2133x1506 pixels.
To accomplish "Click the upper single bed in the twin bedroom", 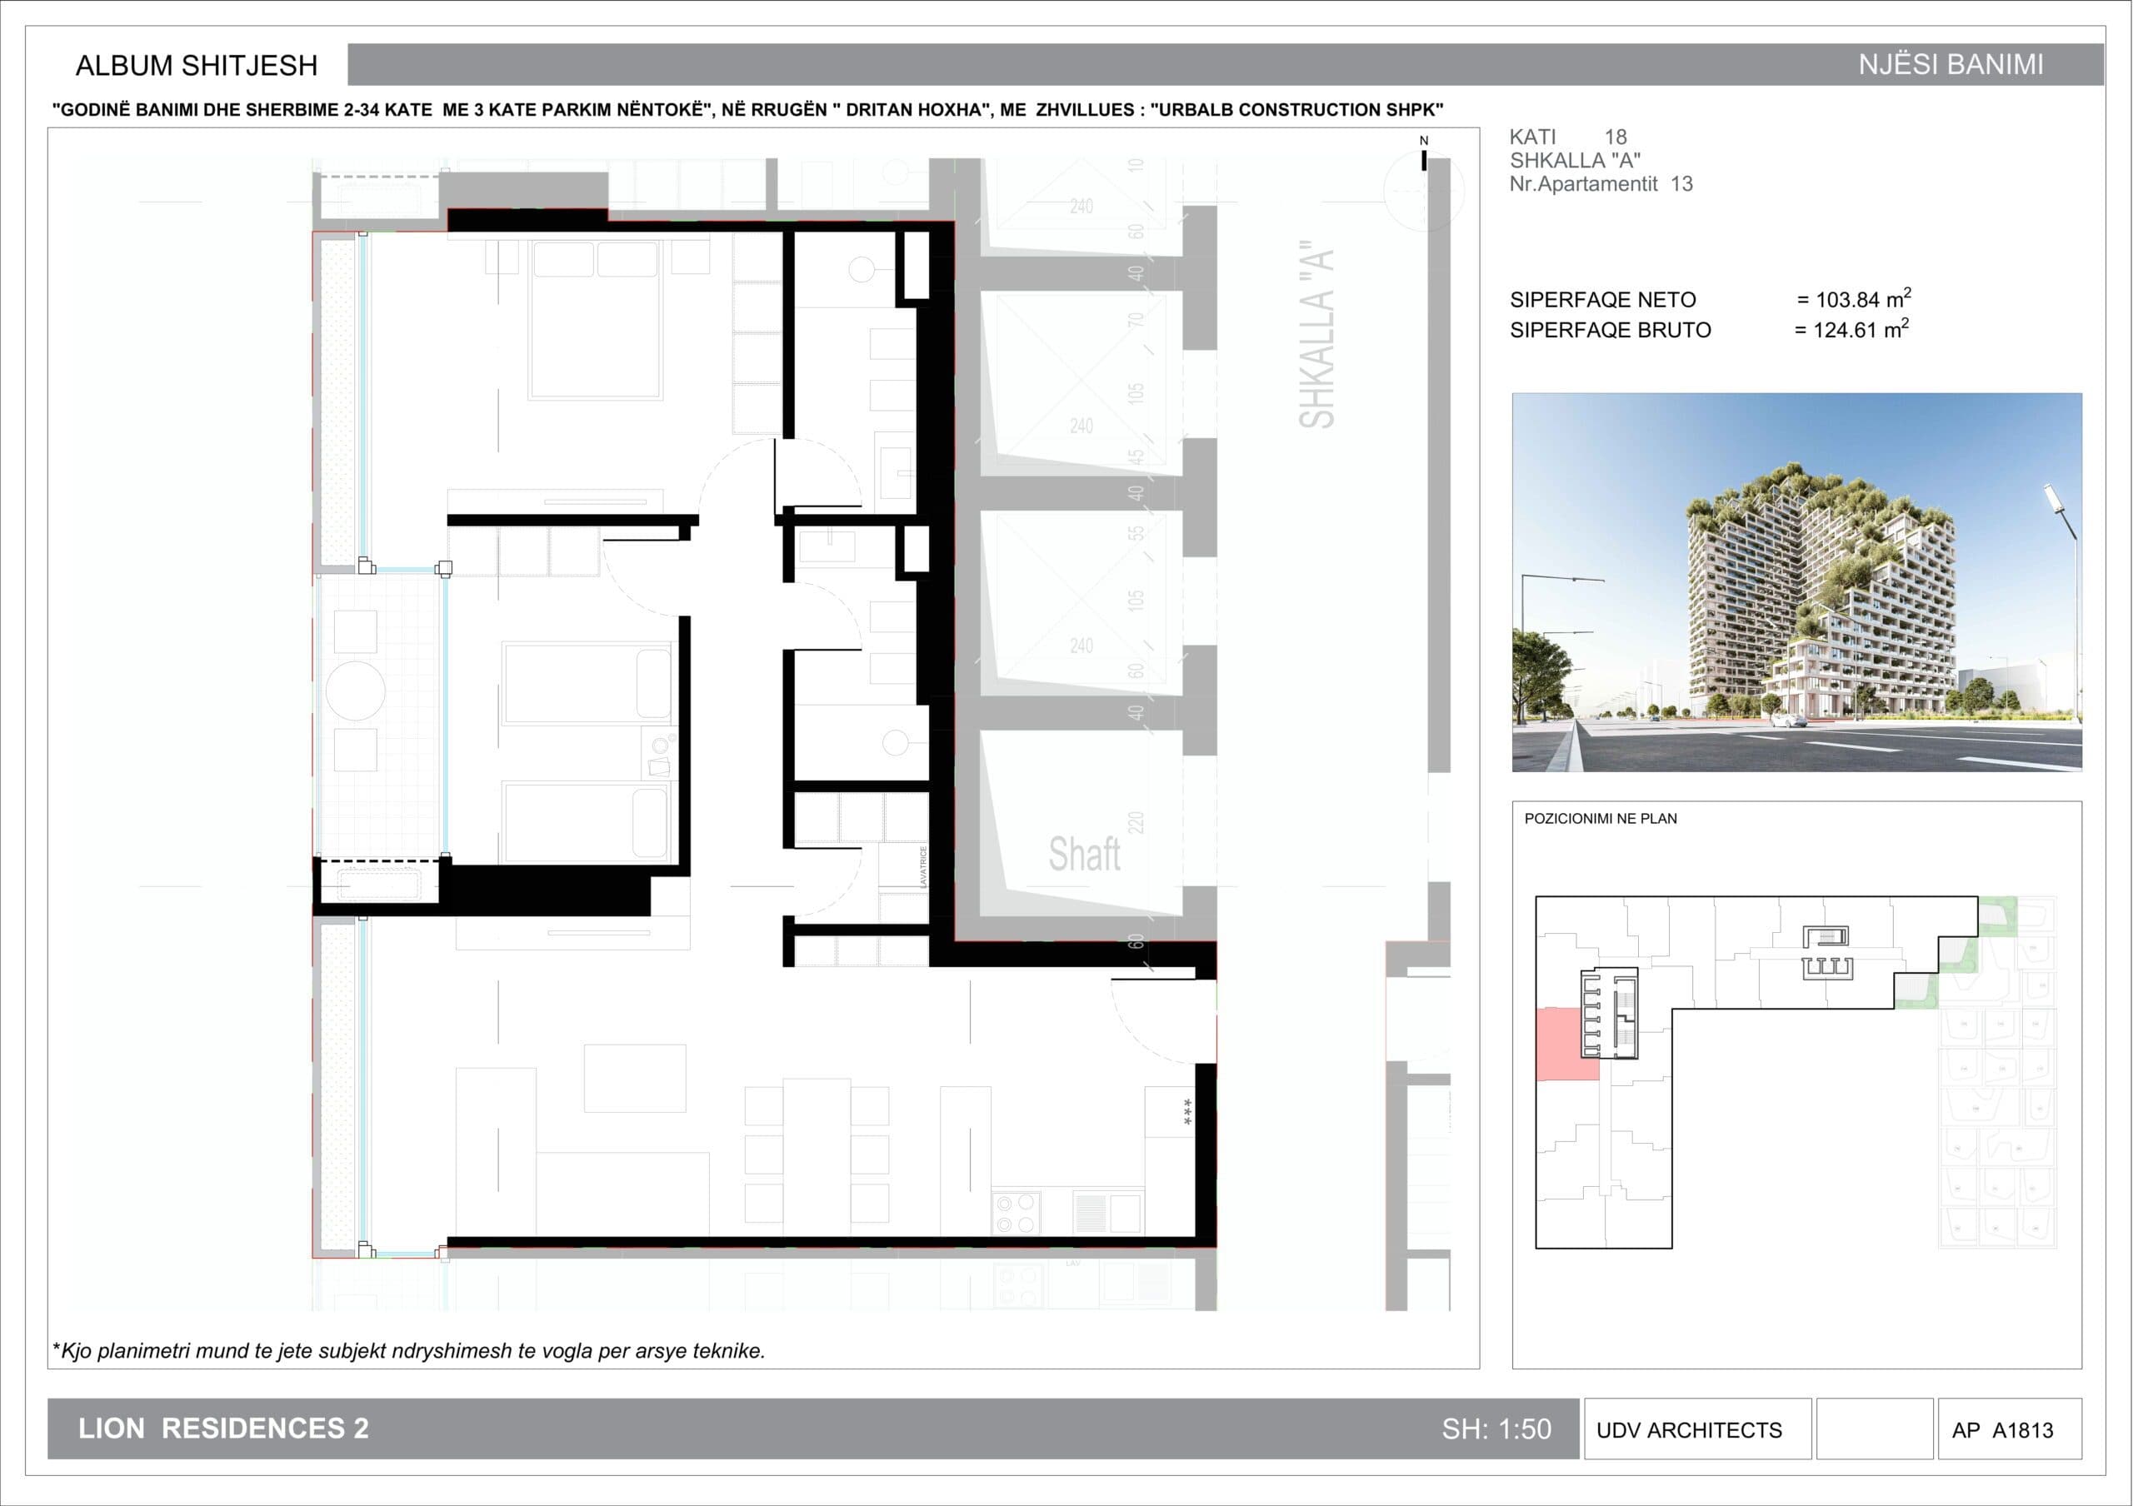I will pos(588,682).
